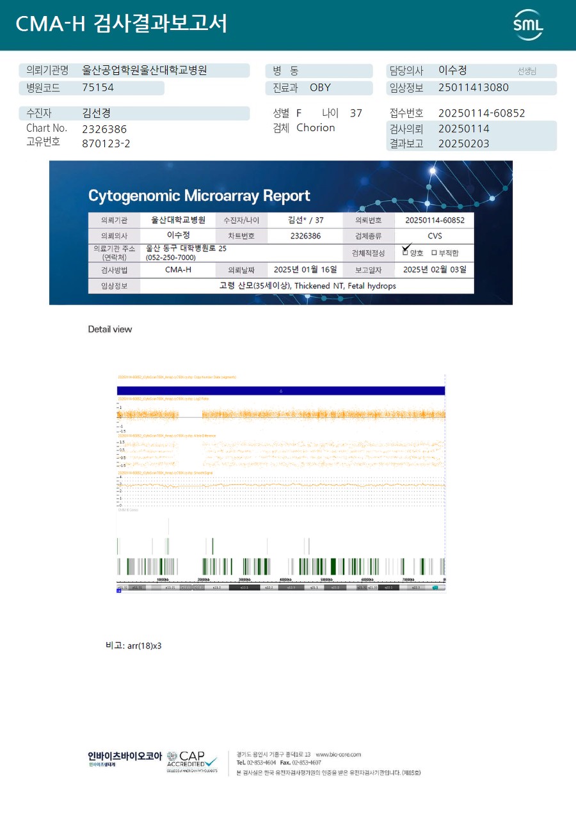Select the 접수번호 value in the top-right order info block
Screen dimensions: 576x813
[x=481, y=113]
